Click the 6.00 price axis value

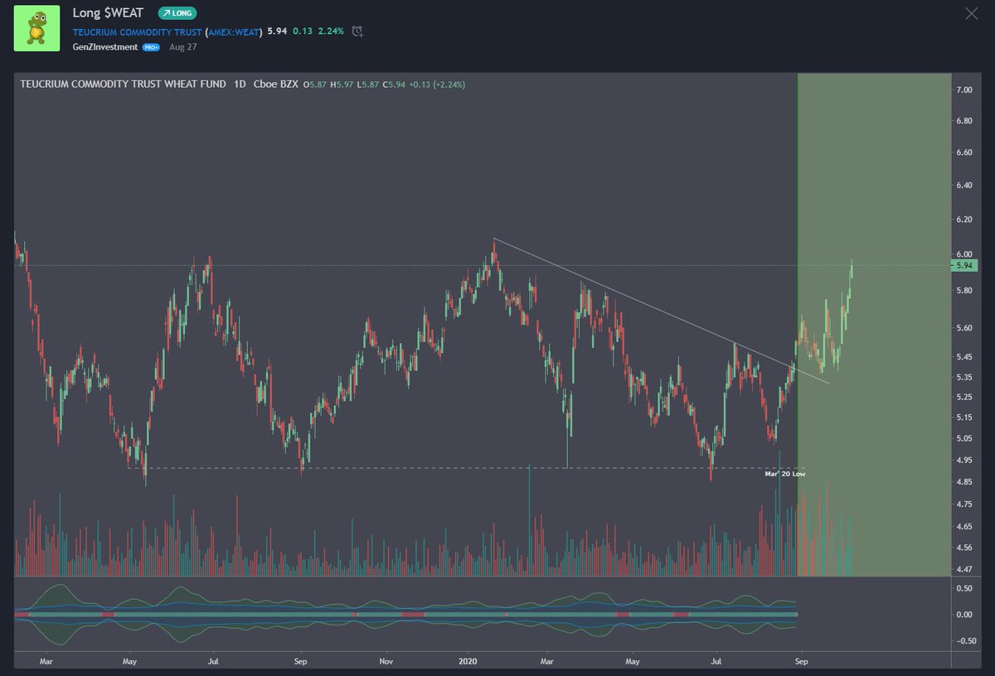pos(964,254)
